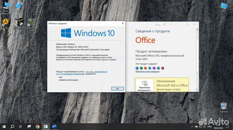Click 'Обновления Microsoft 365 и Office' heading
This screenshot has height=130, width=233.
point(172,83)
